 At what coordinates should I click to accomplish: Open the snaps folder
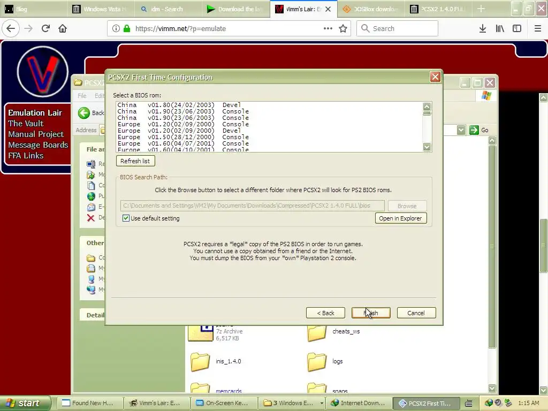tap(317, 387)
